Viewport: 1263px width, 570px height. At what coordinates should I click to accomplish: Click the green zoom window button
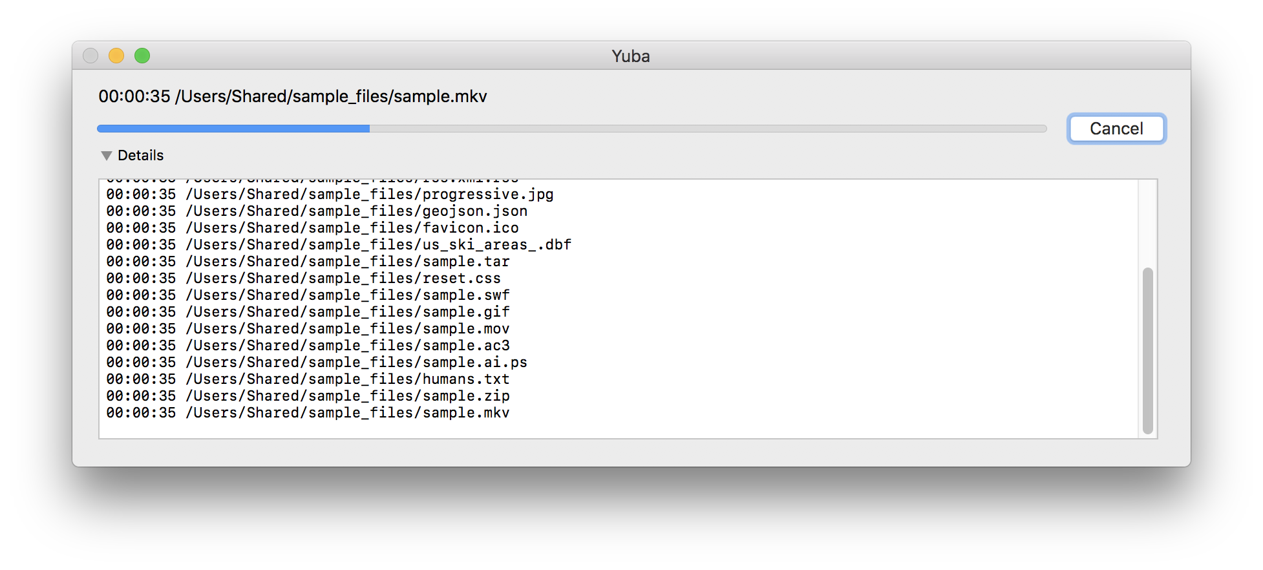tap(142, 56)
